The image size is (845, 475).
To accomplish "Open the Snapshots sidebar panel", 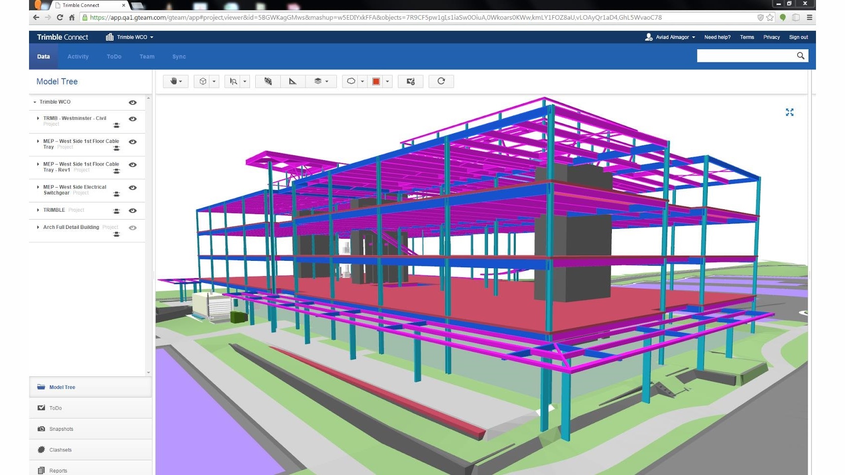I will point(91,429).
